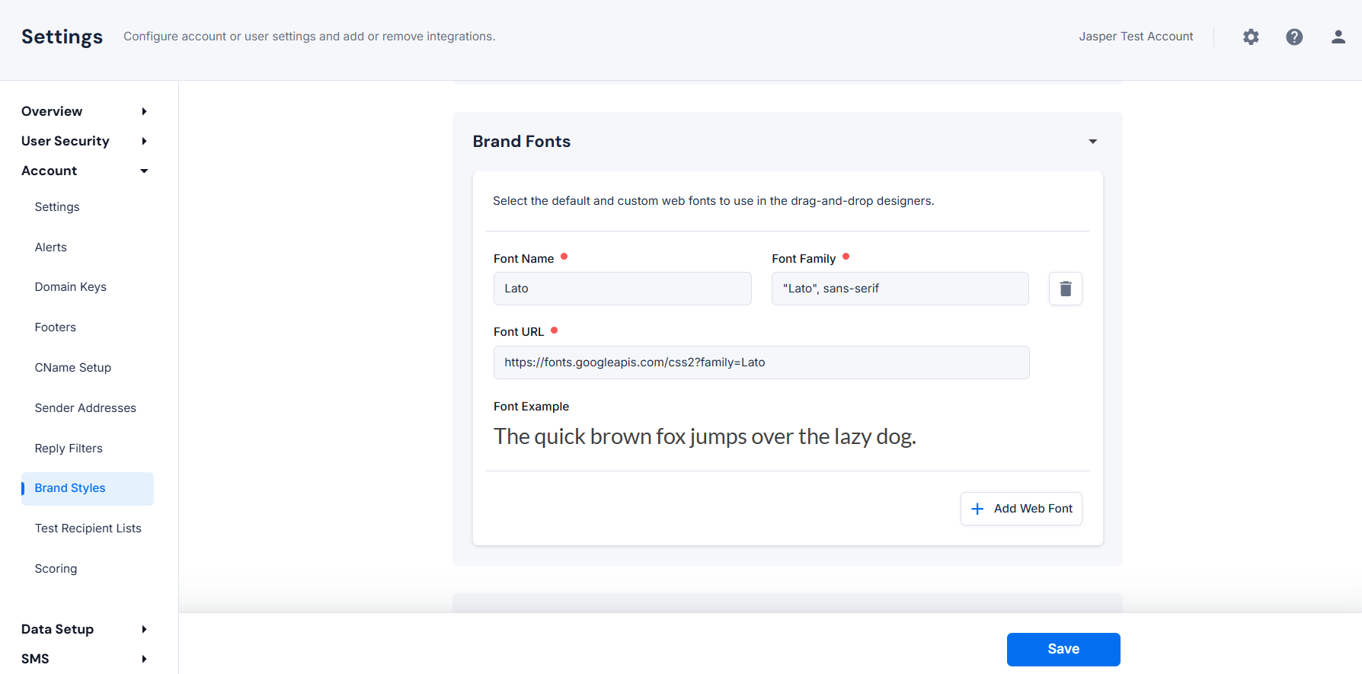Edit the Font Family text field
This screenshot has width=1362, height=674.
coord(900,289)
